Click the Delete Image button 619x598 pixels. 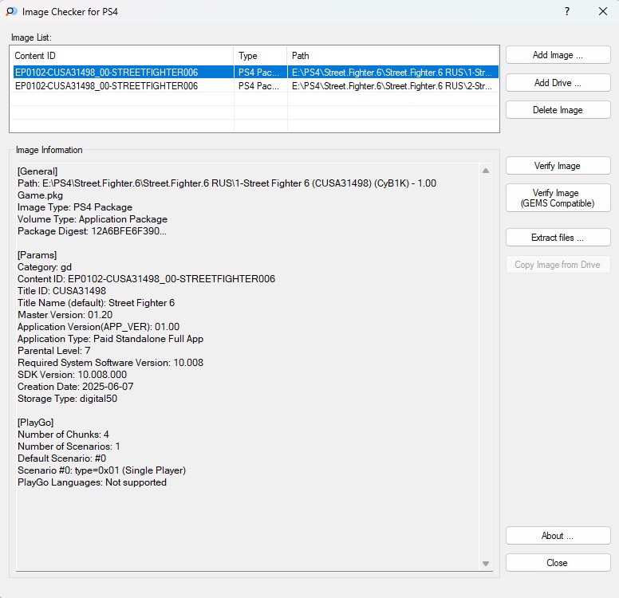(558, 110)
